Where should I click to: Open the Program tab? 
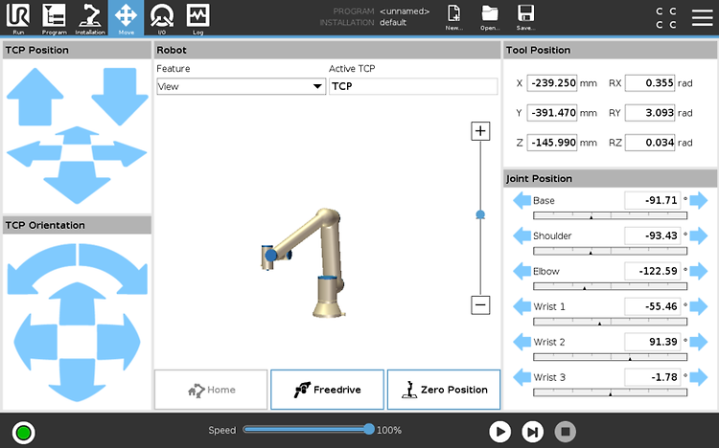point(54,18)
